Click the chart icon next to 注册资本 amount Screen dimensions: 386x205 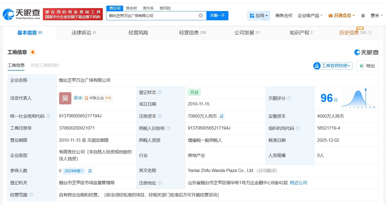[x=221, y=116]
